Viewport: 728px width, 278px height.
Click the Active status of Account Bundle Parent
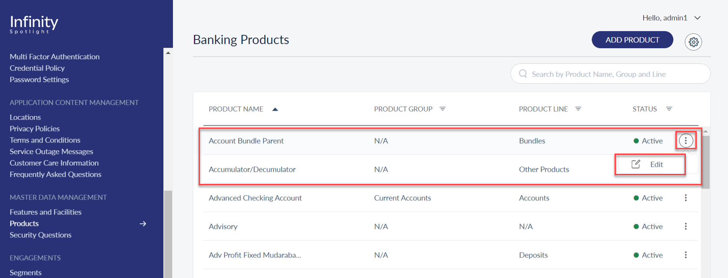[648, 141]
